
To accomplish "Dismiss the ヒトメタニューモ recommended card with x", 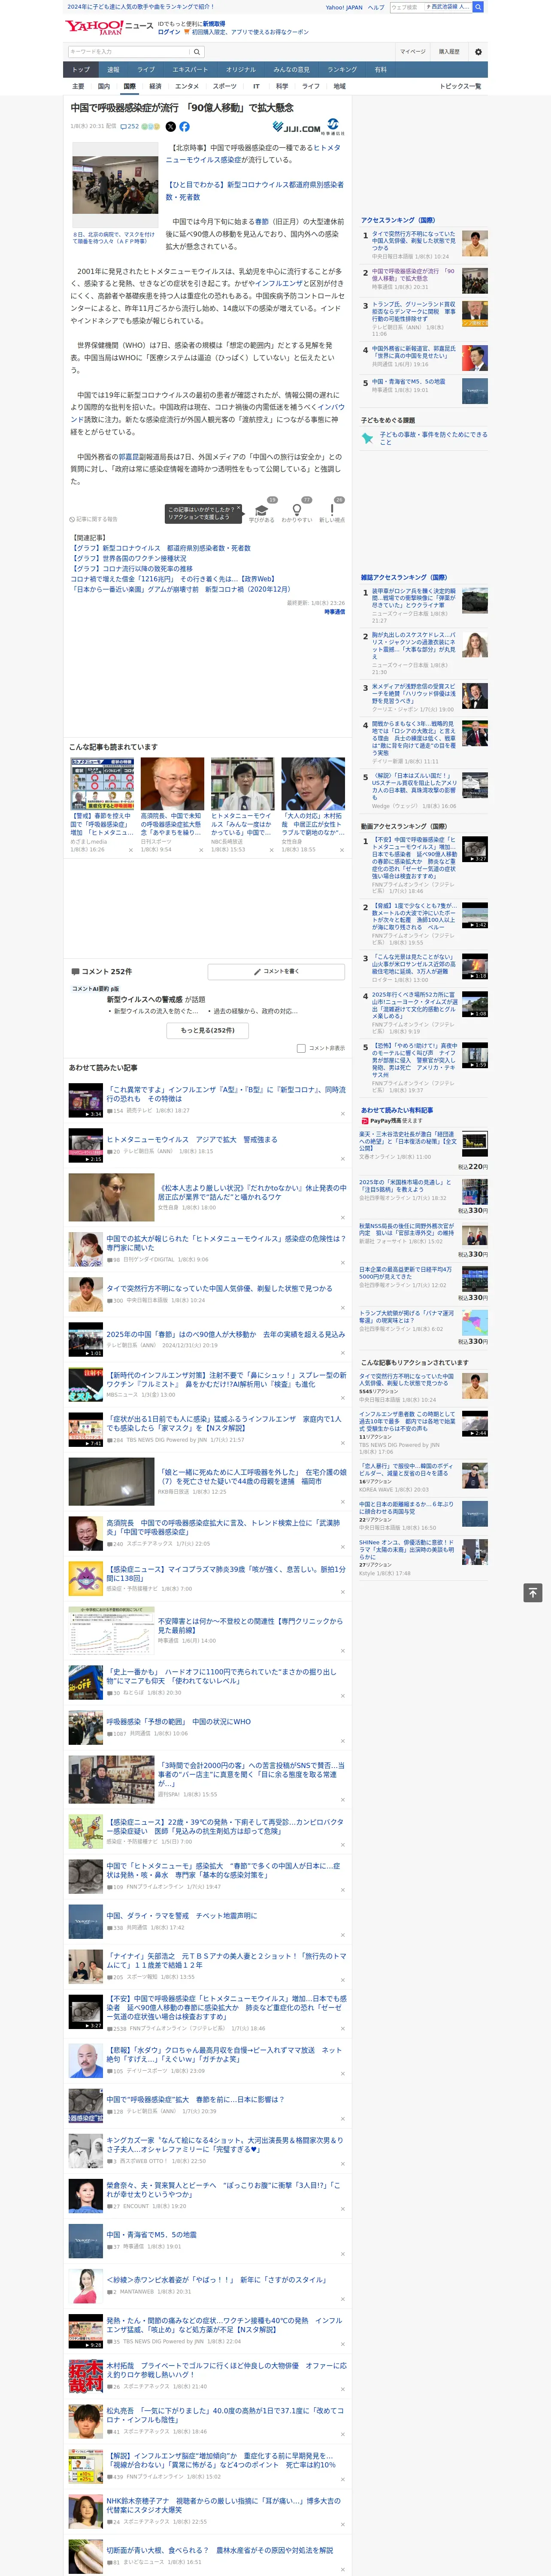I will pyautogui.click(x=272, y=851).
